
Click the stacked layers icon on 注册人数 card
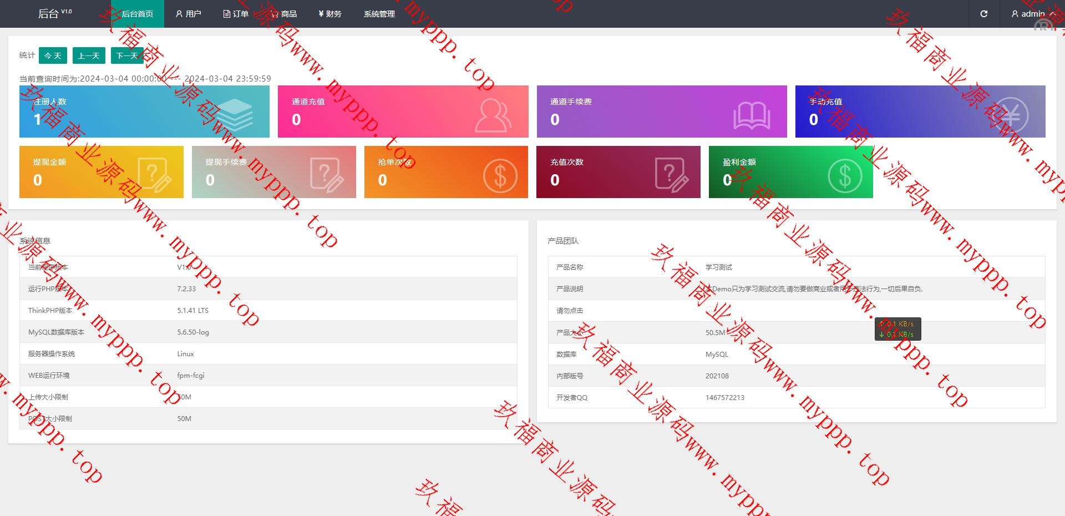click(235, 115)
